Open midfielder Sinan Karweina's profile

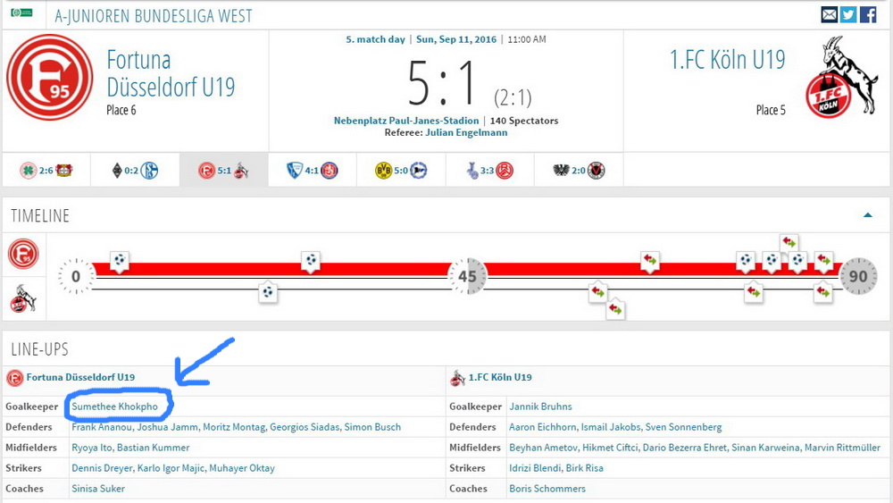[765, 448]
